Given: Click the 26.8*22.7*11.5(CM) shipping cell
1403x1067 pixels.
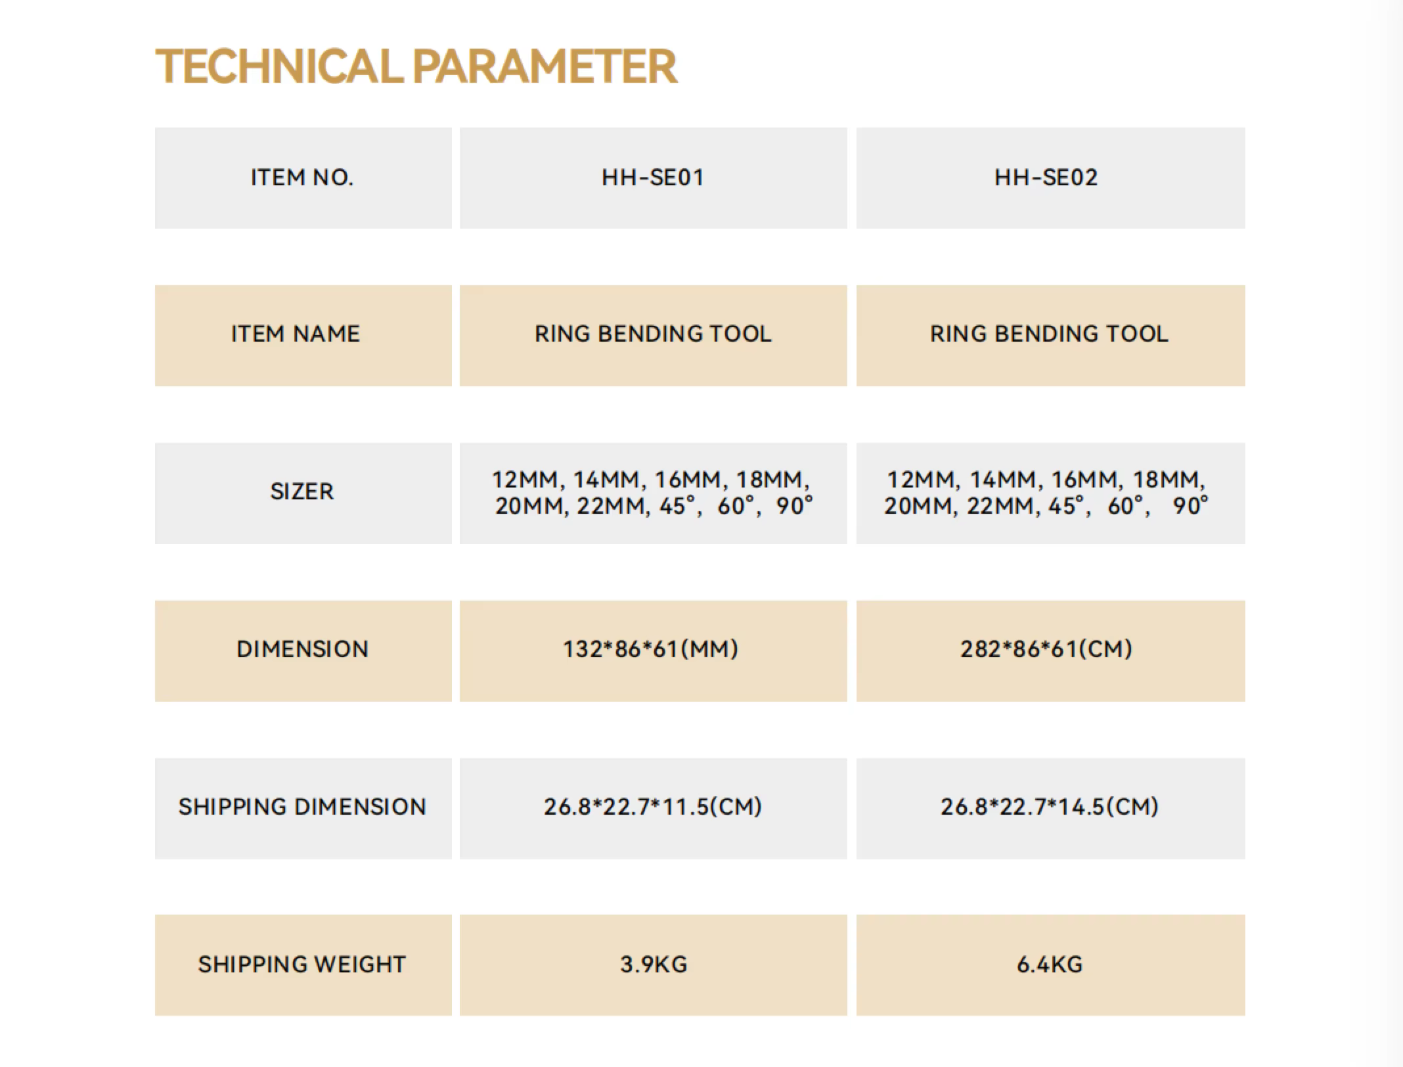Looking at the screenshot, I should 654,809.
